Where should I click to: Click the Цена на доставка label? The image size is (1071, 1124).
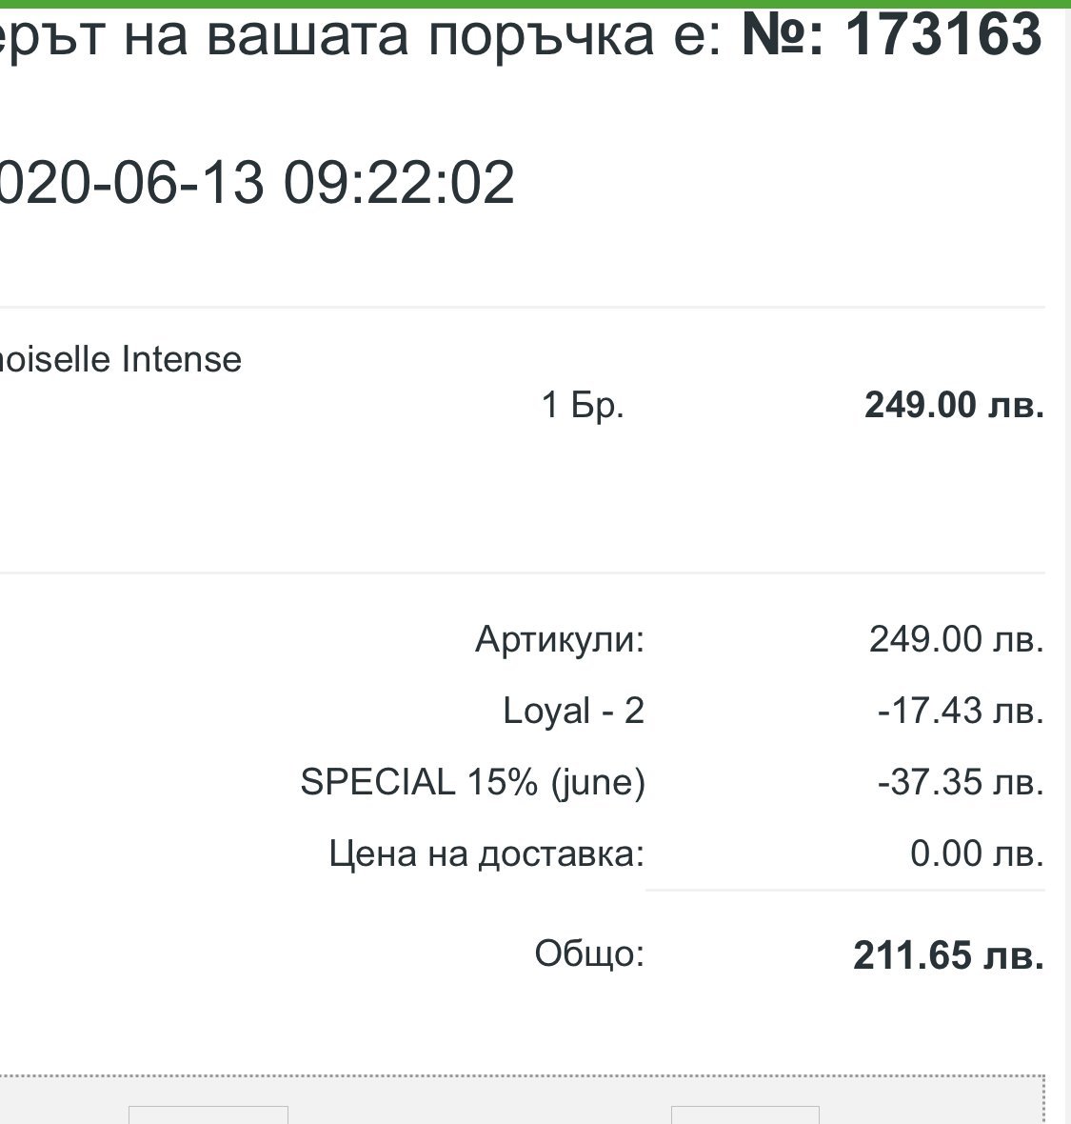(x=486, y=853)
